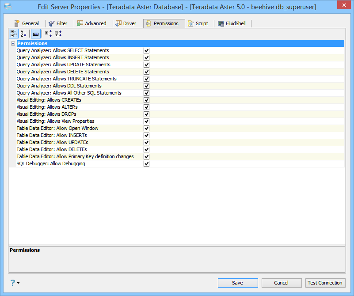Toggle the description area toolbar icon

coord(36,34)
